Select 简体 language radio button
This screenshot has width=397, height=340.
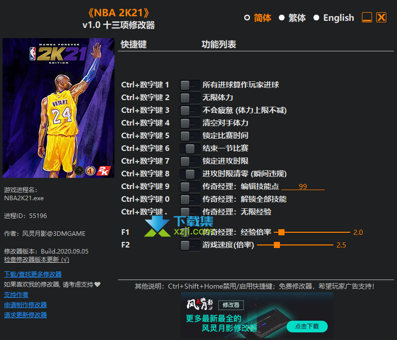point(247,18)
